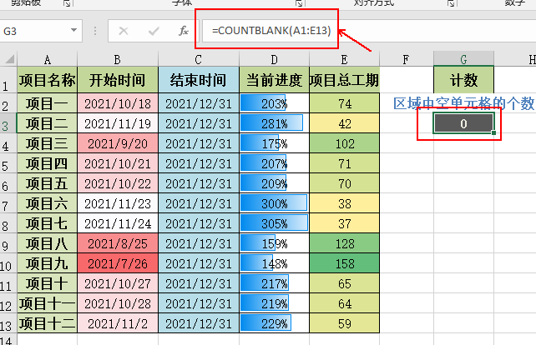Select result cell G3 showing 0
Screen dimensions: 536x345
tap(463, 123)
